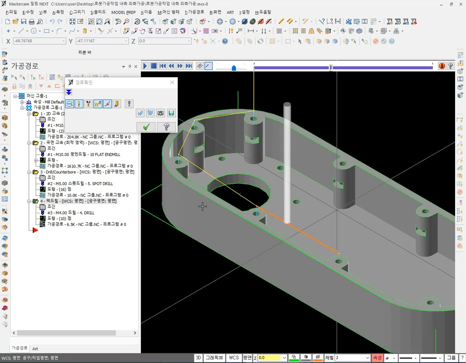466x363 pixels.
Task: Open the MODEL PREP menu
Action: (123, 12)
